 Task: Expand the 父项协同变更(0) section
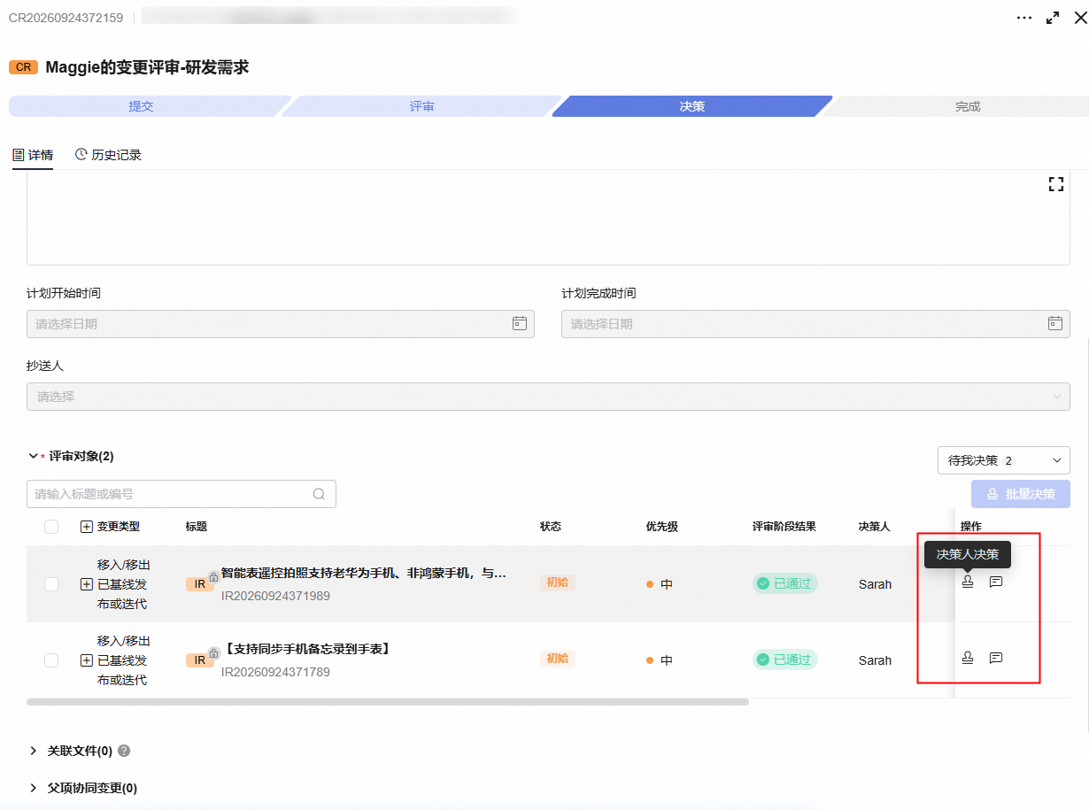[x=34, y=788]
